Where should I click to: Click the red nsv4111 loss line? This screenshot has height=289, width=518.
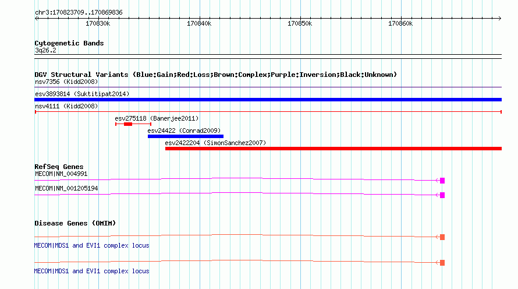pos(268,112)
